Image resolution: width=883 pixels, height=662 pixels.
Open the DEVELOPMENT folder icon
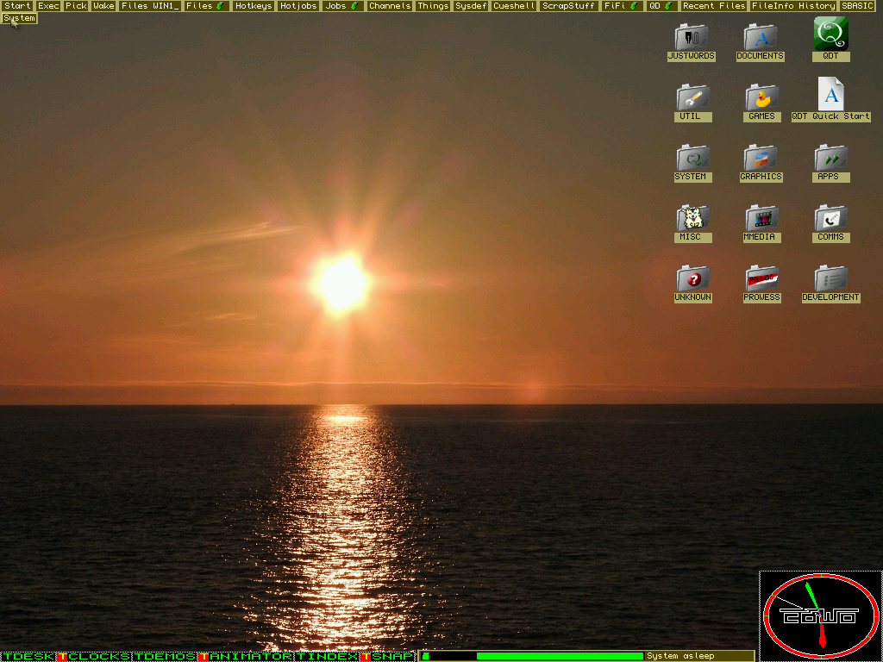pos(830,278)
